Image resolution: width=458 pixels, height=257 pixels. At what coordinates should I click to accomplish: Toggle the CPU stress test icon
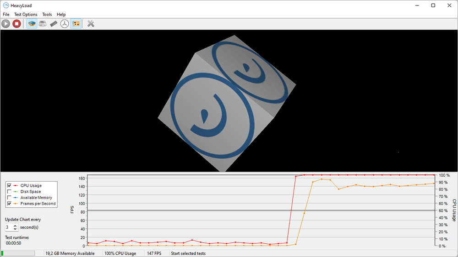pos(32,24)
